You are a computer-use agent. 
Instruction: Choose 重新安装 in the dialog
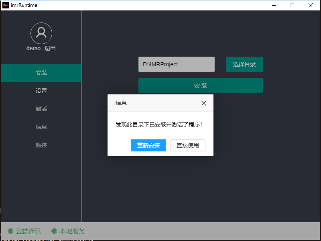pyautogui.click(x=148, y=145)
